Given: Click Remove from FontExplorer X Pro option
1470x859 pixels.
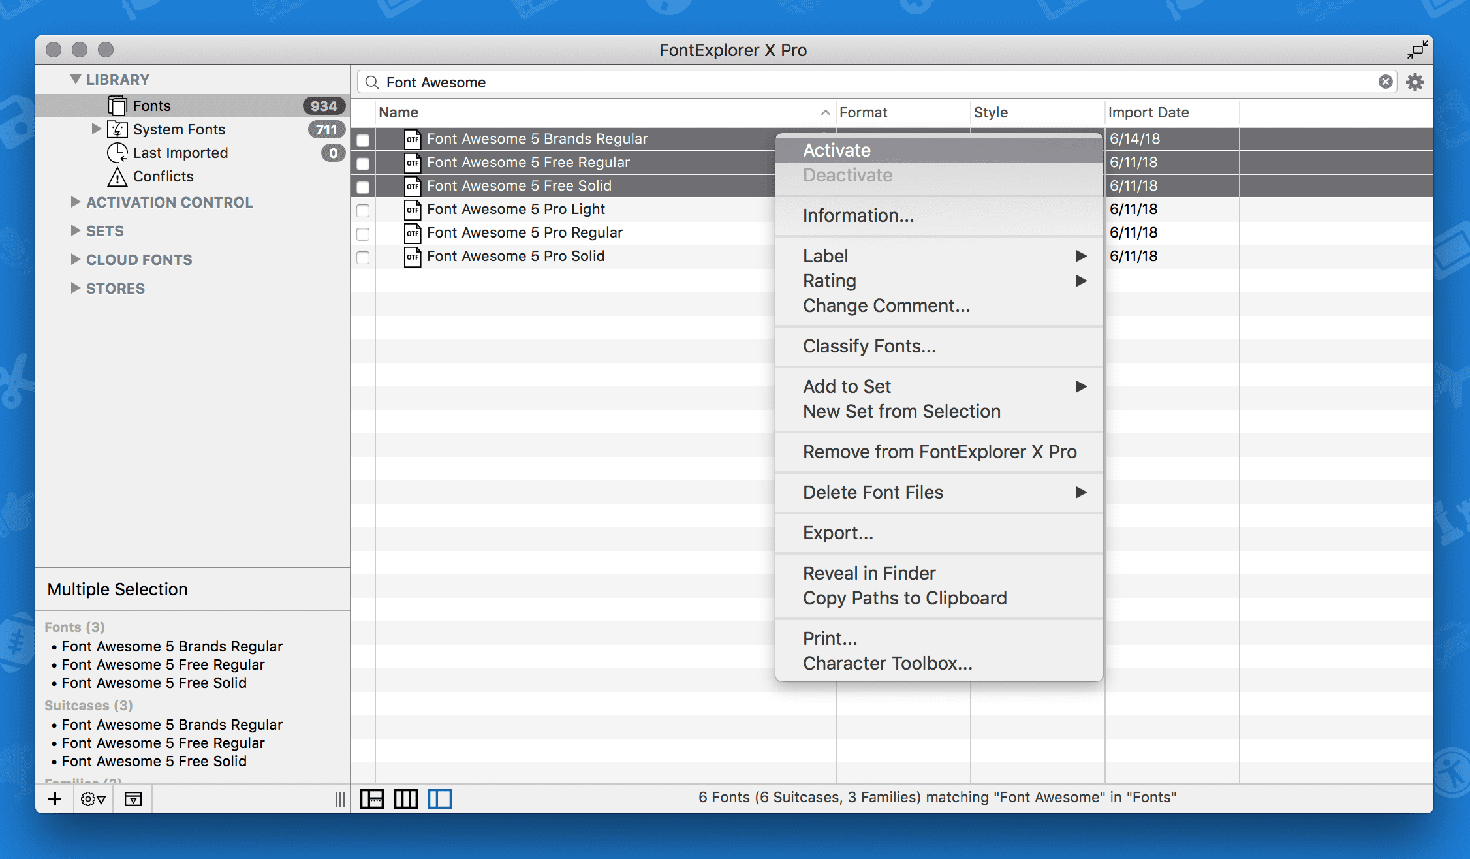Looking at the screenshot, I should [x=941, y=452].
